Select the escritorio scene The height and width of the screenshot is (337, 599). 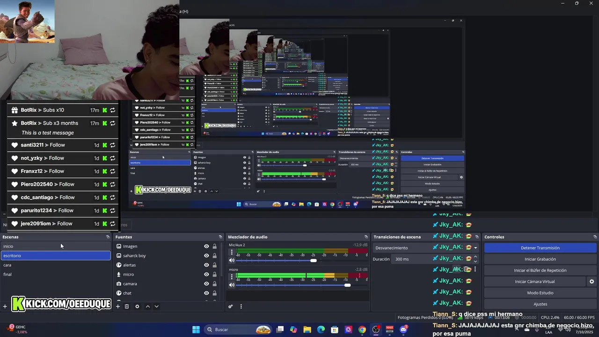pos(56,256)
